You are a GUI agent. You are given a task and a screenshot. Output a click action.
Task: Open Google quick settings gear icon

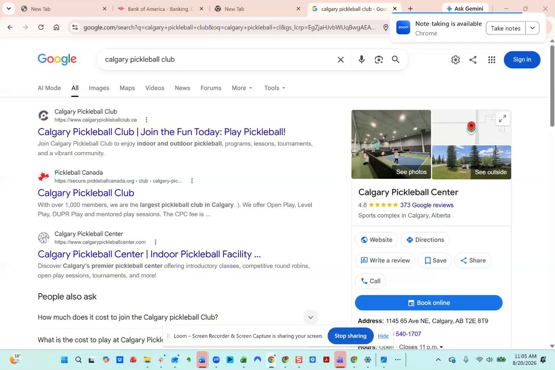(455, 60)
